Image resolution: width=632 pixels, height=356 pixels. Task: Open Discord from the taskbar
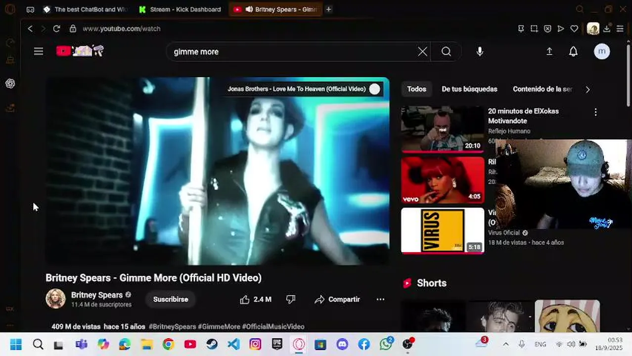342,344
